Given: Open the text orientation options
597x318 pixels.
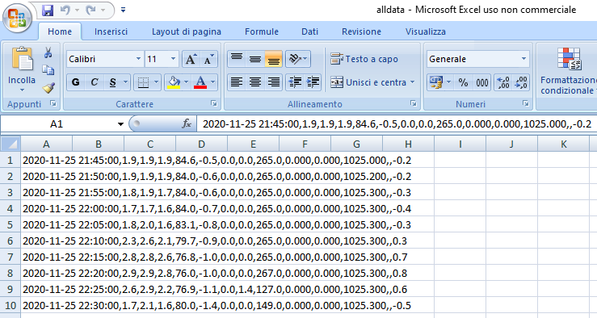Looking at the screenshot, I should coord(298,59).
